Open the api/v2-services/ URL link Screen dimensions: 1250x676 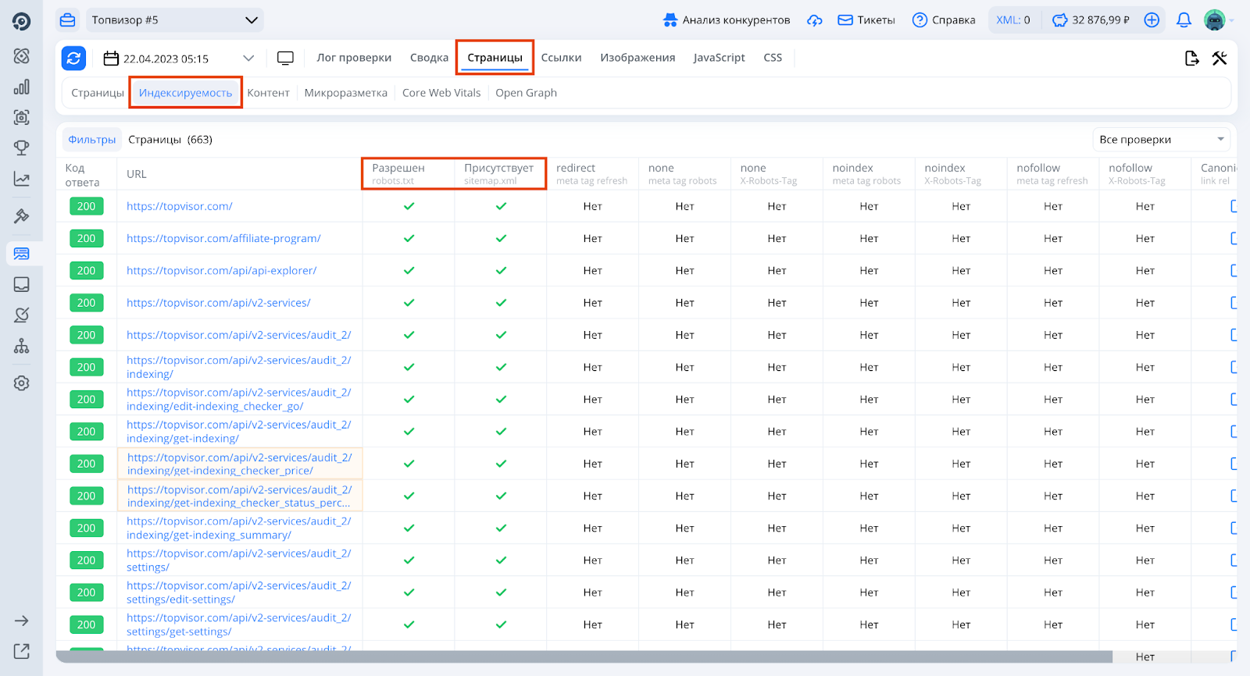click(x=219, y=302)
